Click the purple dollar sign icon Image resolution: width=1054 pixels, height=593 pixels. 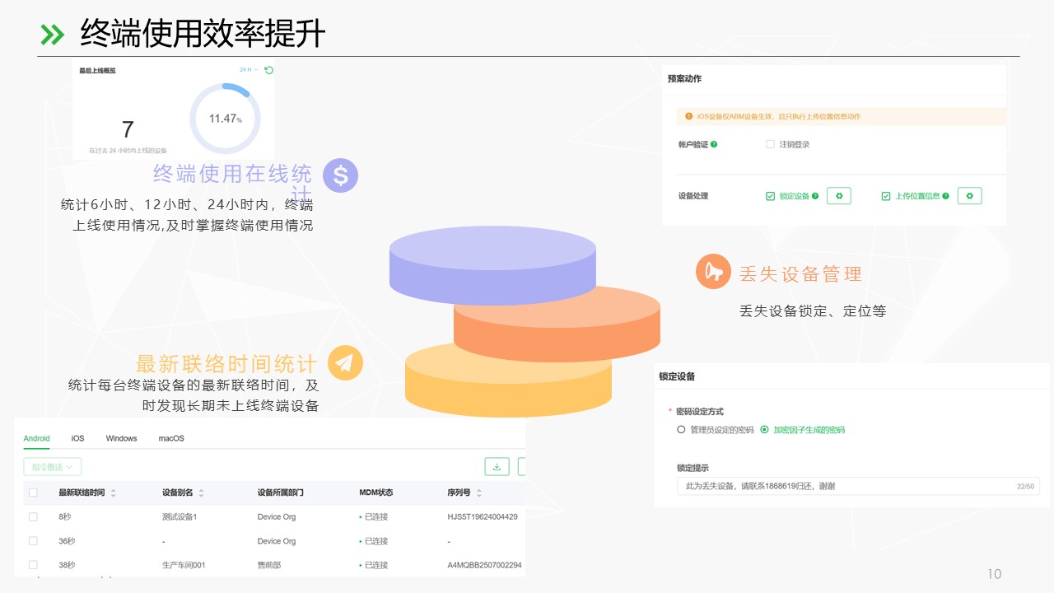click(340, 175)
